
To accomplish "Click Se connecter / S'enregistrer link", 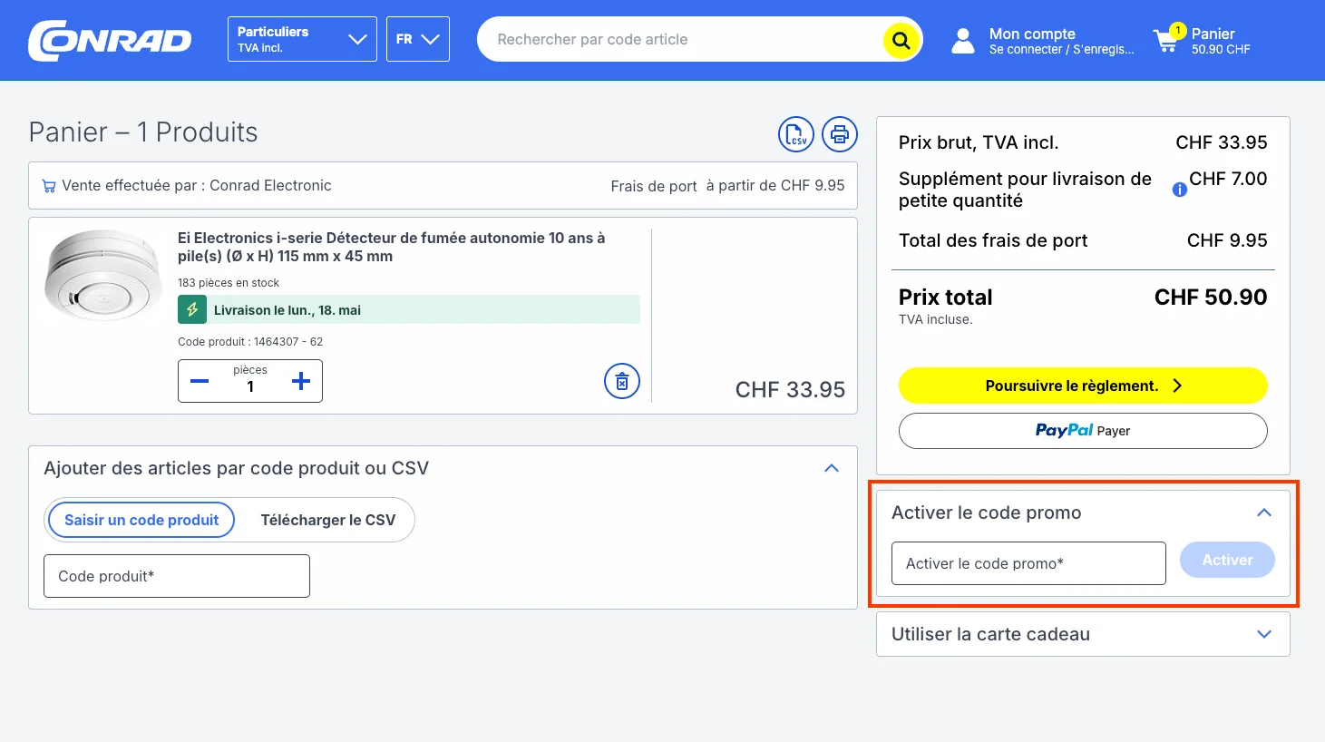I will [x=1062, y=50].
